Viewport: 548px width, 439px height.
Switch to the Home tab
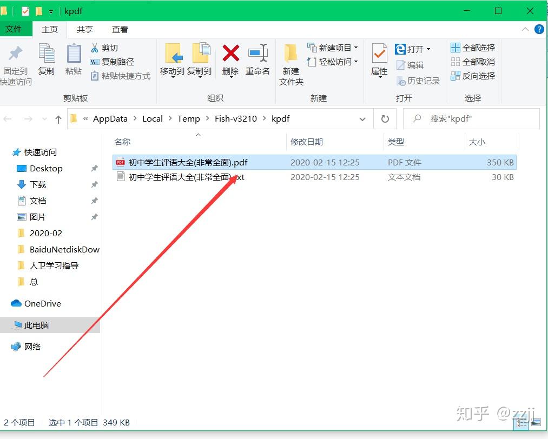tap(50, 30)
